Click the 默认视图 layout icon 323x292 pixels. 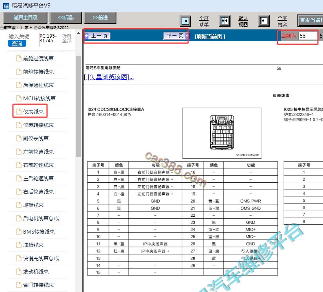pyautogui.click(x=225, y=21)
